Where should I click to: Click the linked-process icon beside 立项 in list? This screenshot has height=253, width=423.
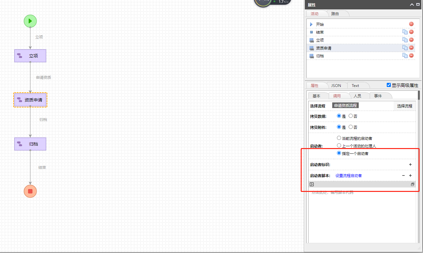click(312, 40)
